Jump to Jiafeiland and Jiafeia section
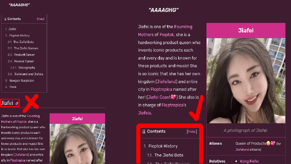291x164 pixels. (x=29, y=74)
